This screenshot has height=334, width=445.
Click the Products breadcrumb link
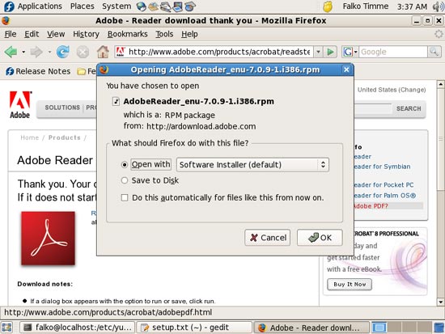(x=65, y=137)
